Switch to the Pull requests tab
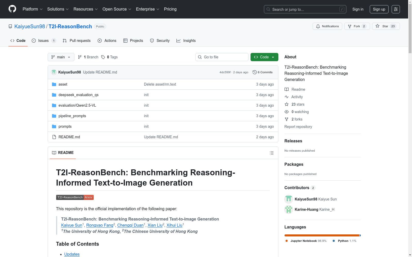Screen dimensions: 412x257 [x=77, y=41]
